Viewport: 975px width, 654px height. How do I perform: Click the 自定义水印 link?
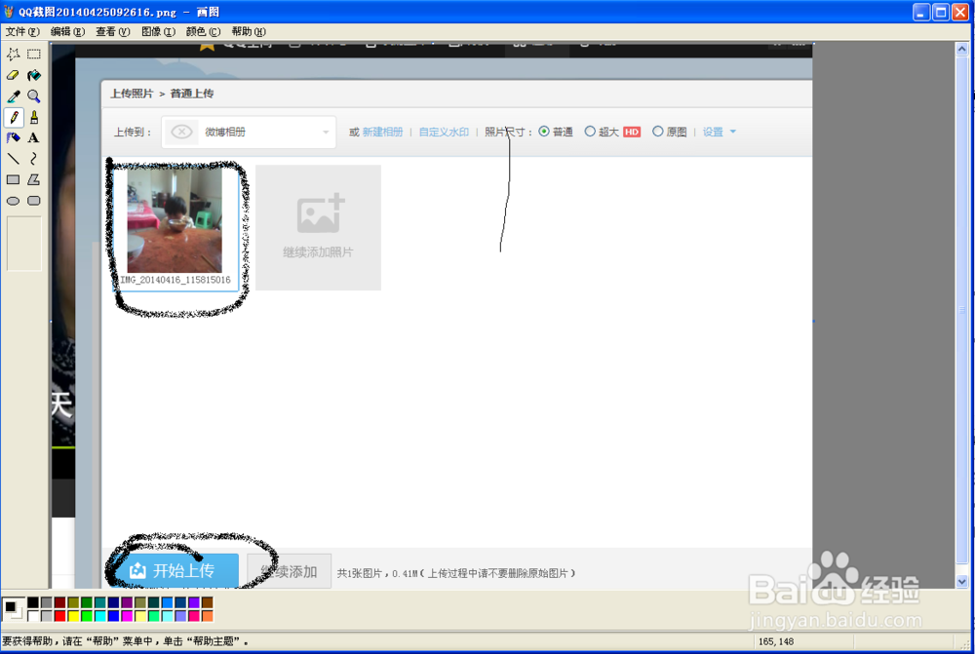[x=444, y=132]
